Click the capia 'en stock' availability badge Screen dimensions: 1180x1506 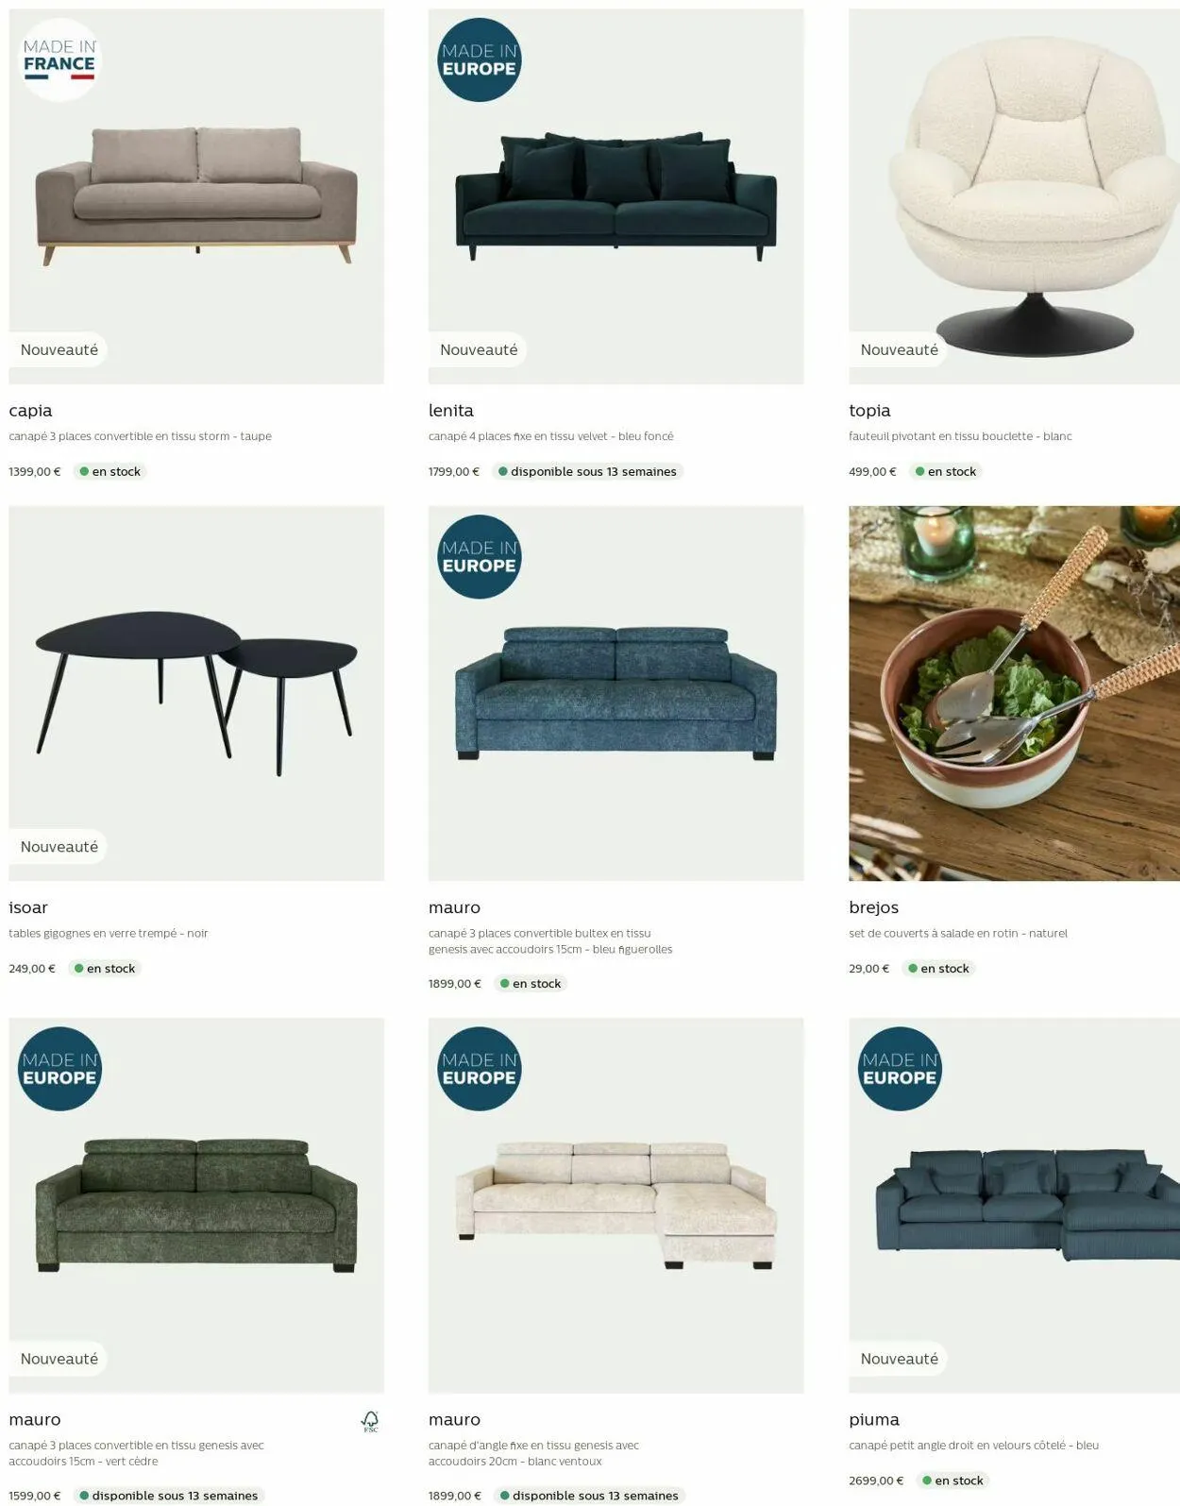click(110, 471)
